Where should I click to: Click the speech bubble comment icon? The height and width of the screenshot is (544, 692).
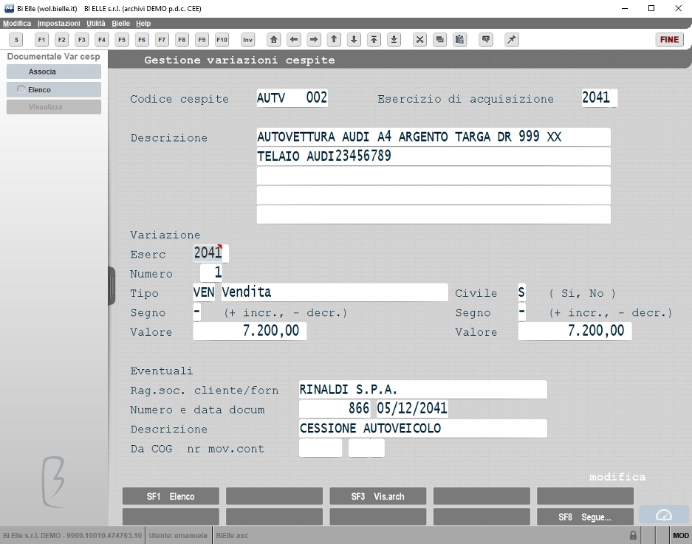pyautogui.click(x=486, y=40)
